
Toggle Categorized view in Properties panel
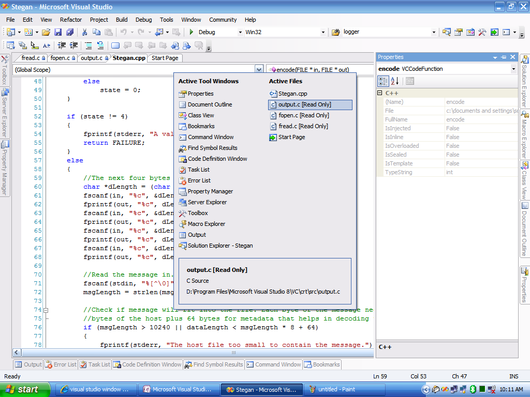tap(383, 81)
